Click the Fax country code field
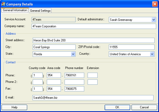The width and height of the screenshot is (159, 112). point(38,89)
